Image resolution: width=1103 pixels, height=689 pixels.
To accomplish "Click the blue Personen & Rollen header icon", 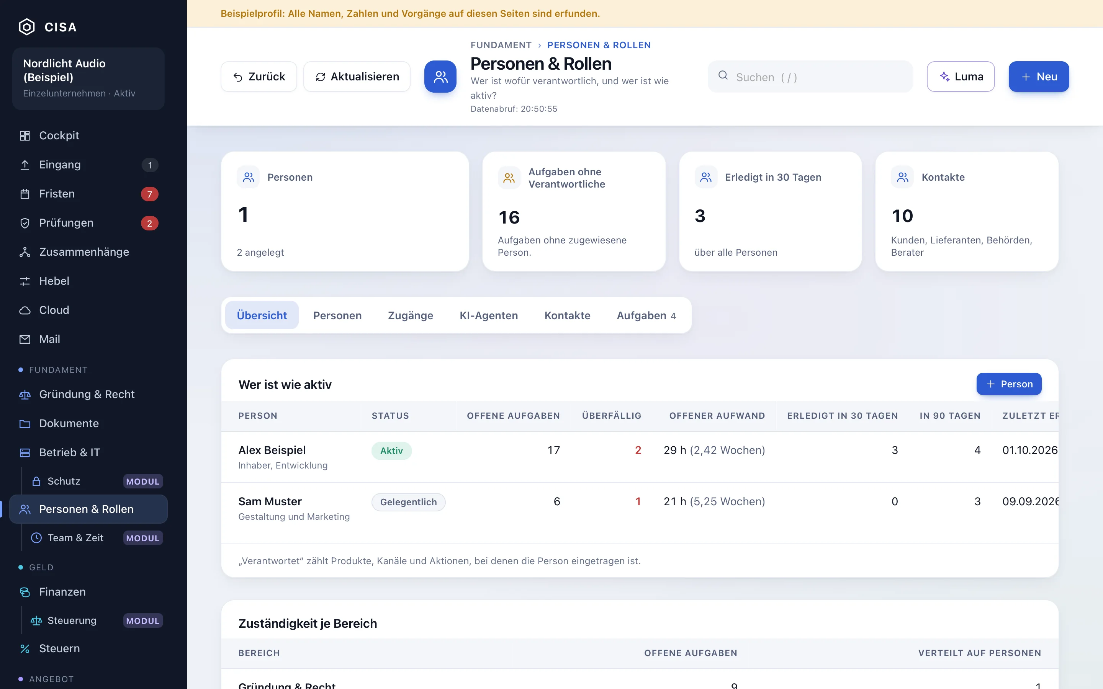I will click(440, 77).
